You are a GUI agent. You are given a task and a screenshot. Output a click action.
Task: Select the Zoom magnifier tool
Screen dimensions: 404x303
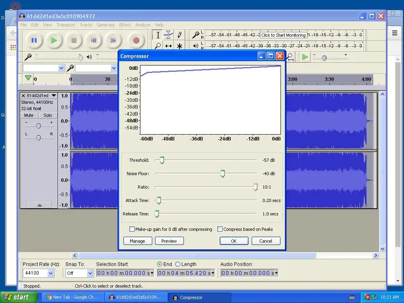point(158,46)
